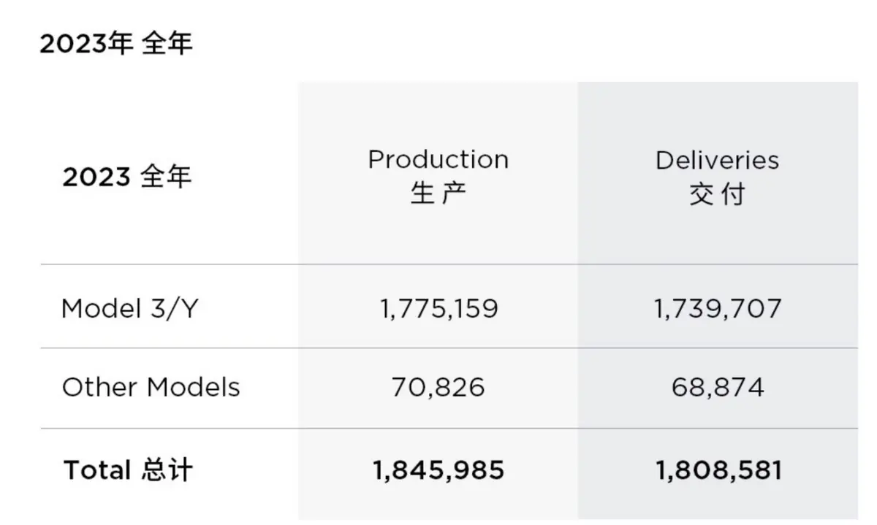Select the Other Models row label
Viewport: 877px width, 525px height.
(151, 386)
